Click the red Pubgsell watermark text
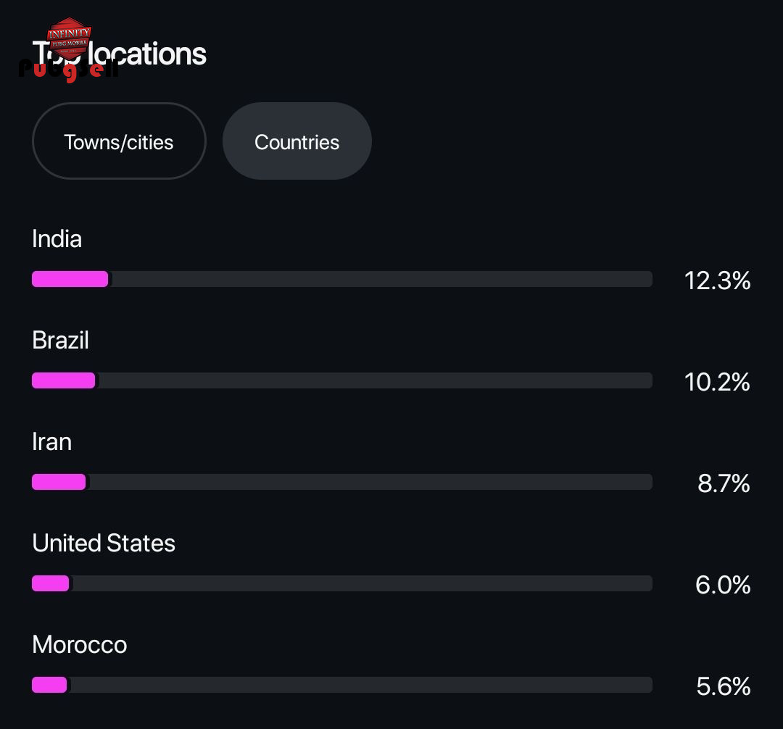Screen dimensions: 783x729 (x=67, y=70)
